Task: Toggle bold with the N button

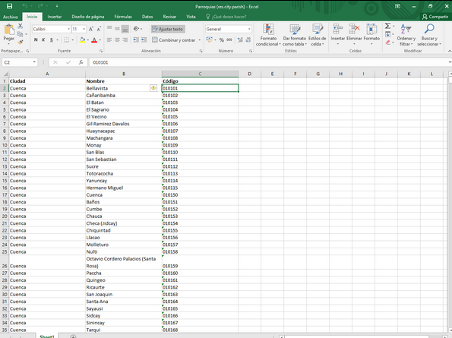Action: coord(36,39)
